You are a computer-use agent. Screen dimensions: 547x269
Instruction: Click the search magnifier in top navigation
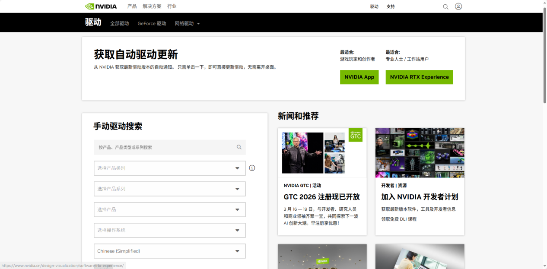point(445,6)
